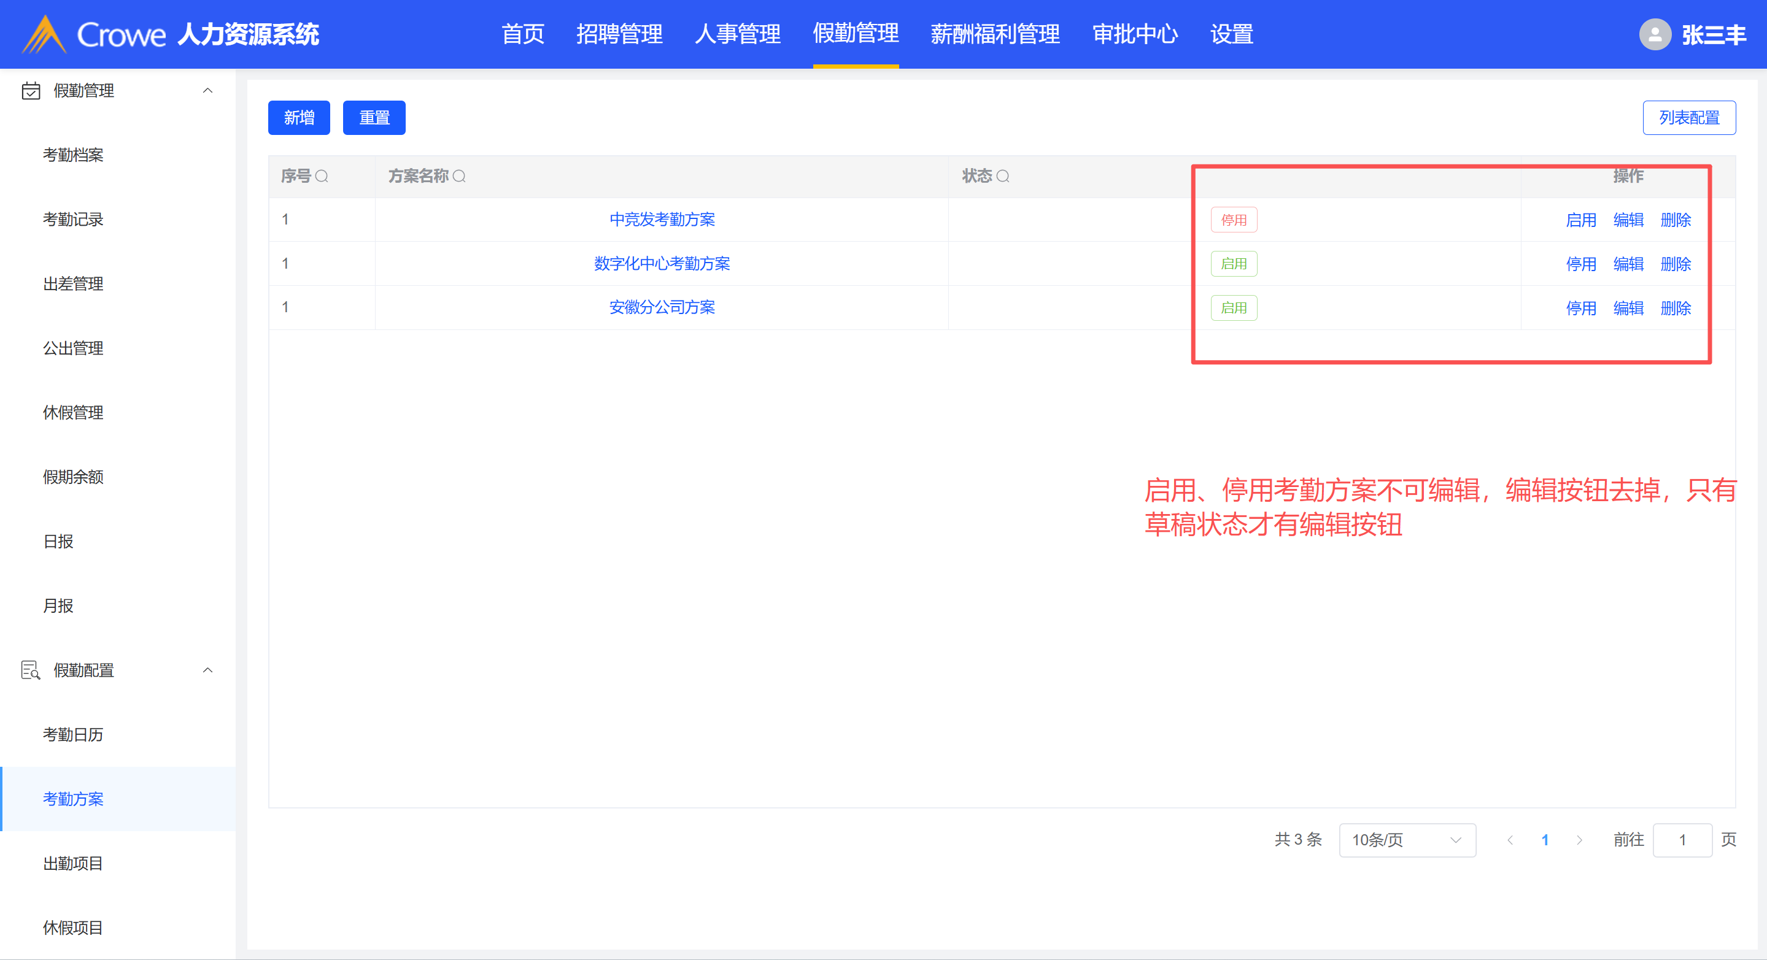This screenshot has width=1767, height=960.
Task: Collapse the 假勤配置 sidebar group chevron
Action: pos(208,670)
